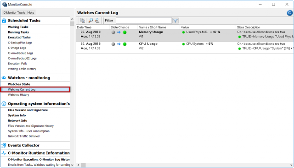Viewport: 294px width, 168px height.
Task: Click the find-next magnifier icon with dots
Action: pos(97,21)
